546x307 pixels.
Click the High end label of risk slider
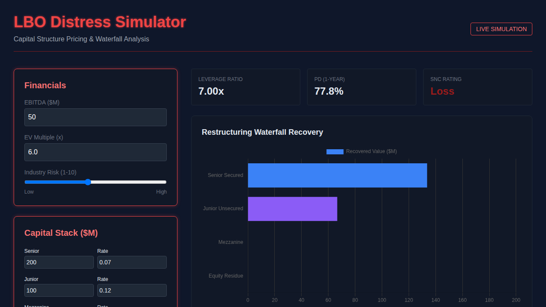(x=161, y=192)
